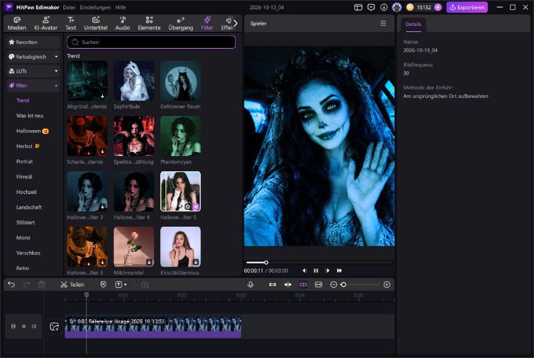Screen dimensions: 534x358
Task: Open the KI-Avatar tab
Action: click(45, 23)
